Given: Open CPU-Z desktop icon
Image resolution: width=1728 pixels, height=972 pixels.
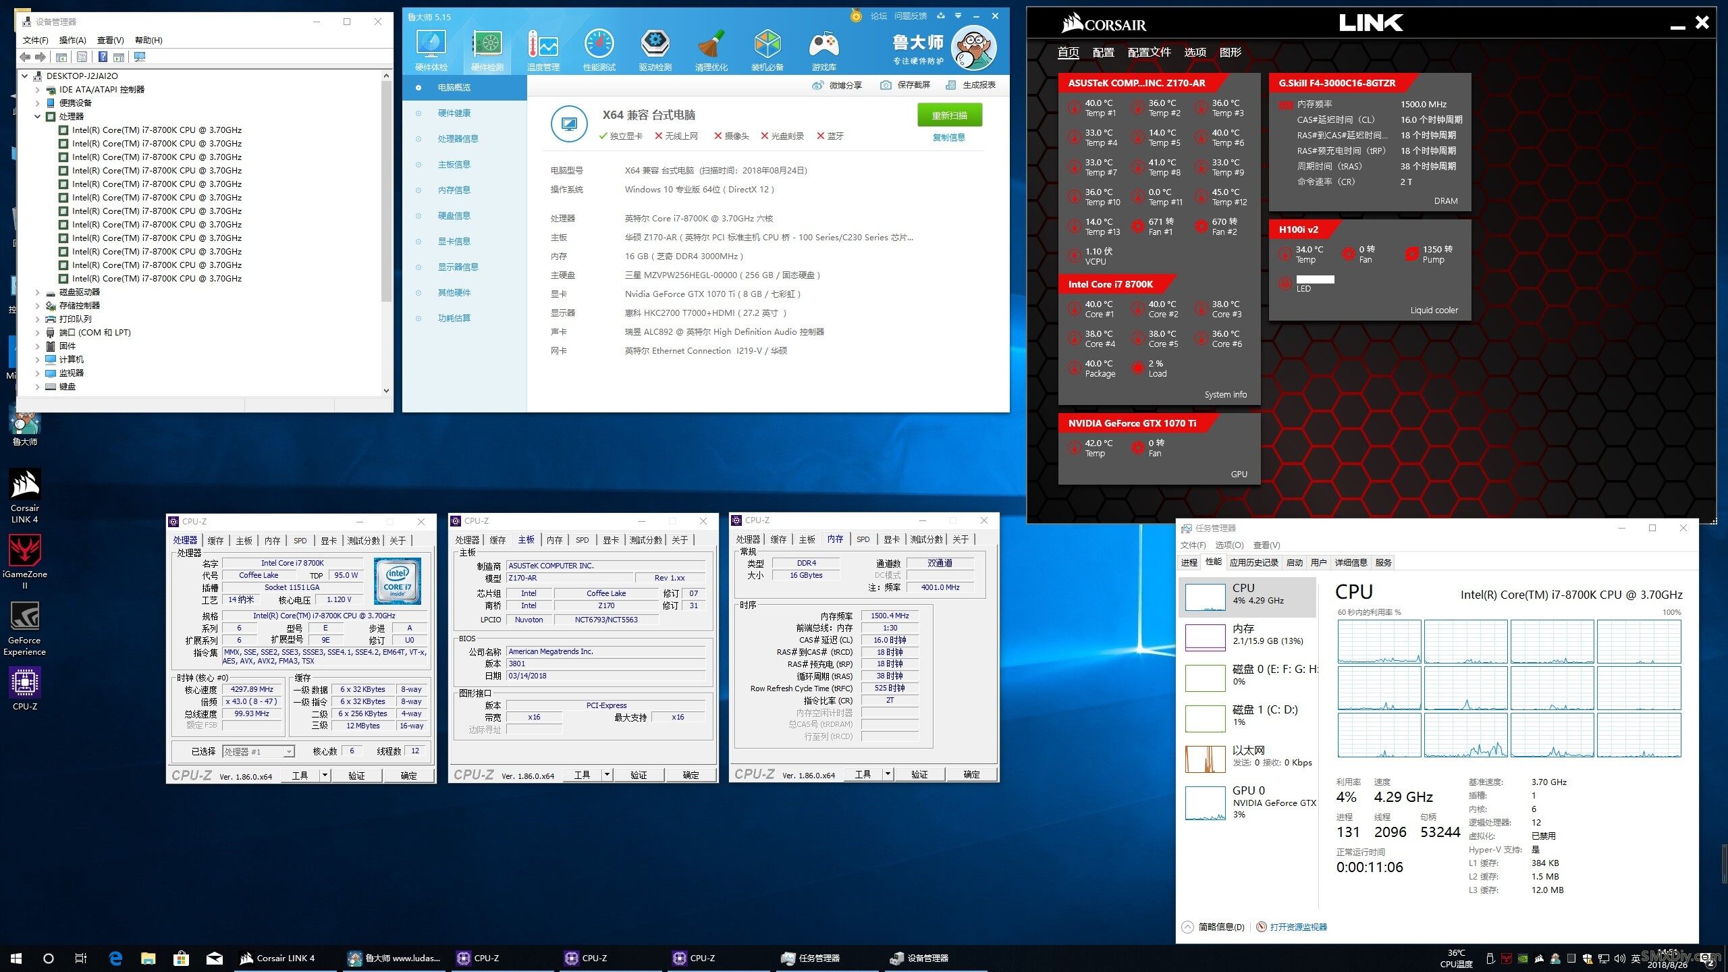Looking at the screenshot, I should [25, 689].
